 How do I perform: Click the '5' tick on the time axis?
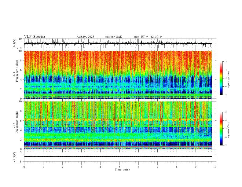pyautogui.click(x=119, y=167)
